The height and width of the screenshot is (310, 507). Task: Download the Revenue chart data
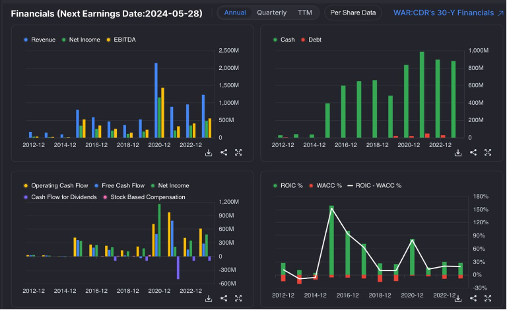pos(209,152)
